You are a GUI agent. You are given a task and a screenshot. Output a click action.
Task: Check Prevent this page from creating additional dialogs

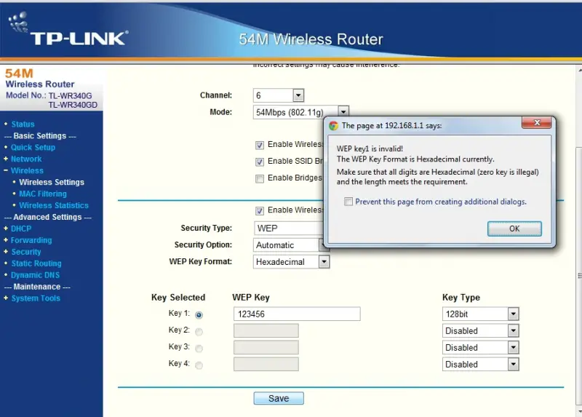[x=348, y=202]
